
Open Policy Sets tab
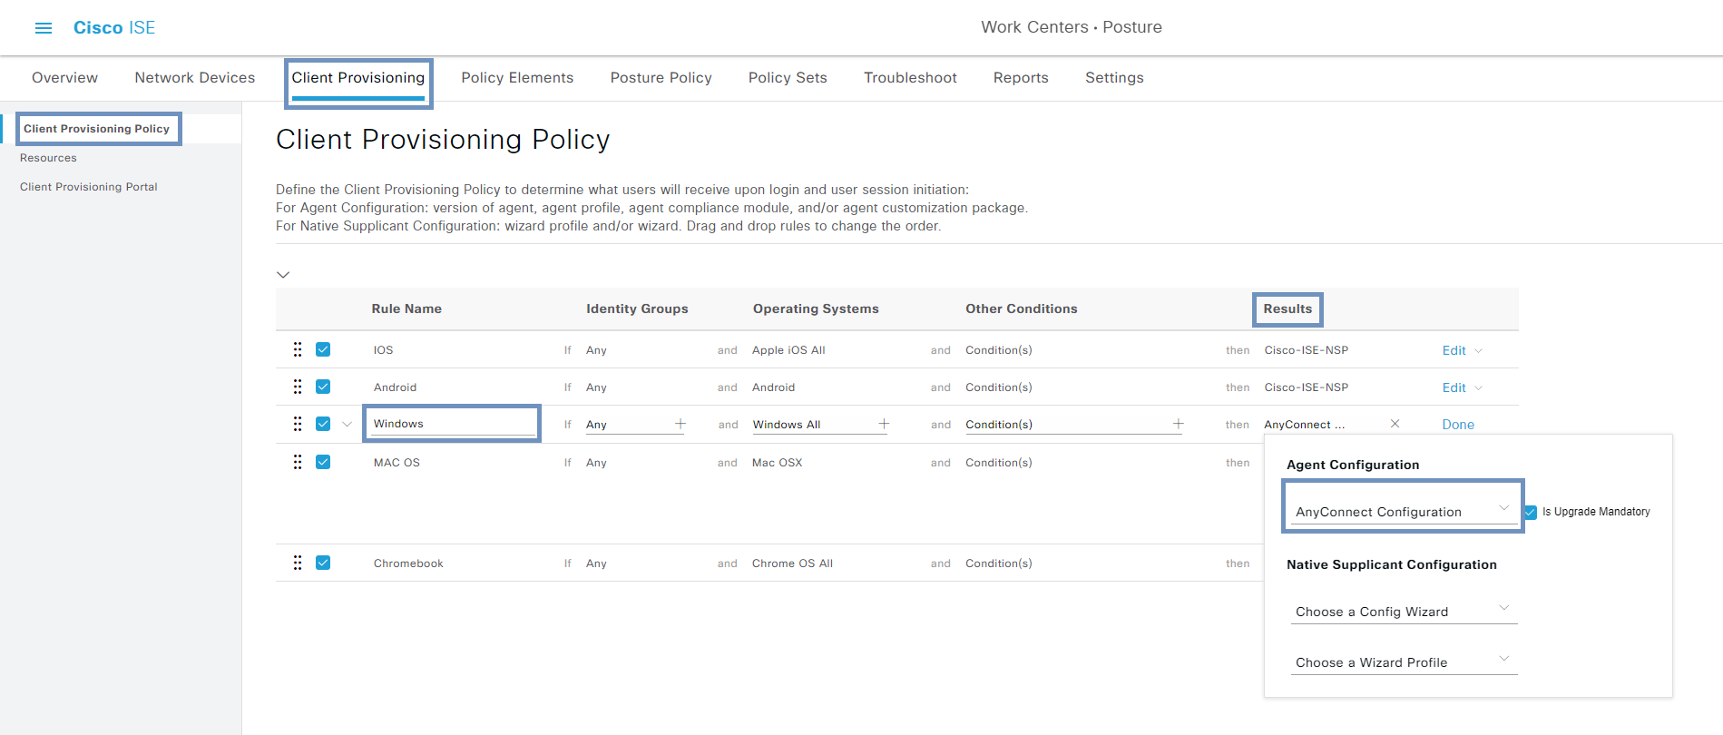point(788,78)
